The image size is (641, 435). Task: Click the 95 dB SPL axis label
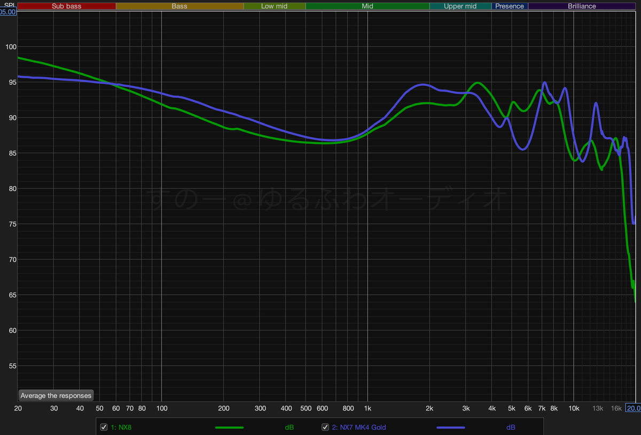pos(12,83)
